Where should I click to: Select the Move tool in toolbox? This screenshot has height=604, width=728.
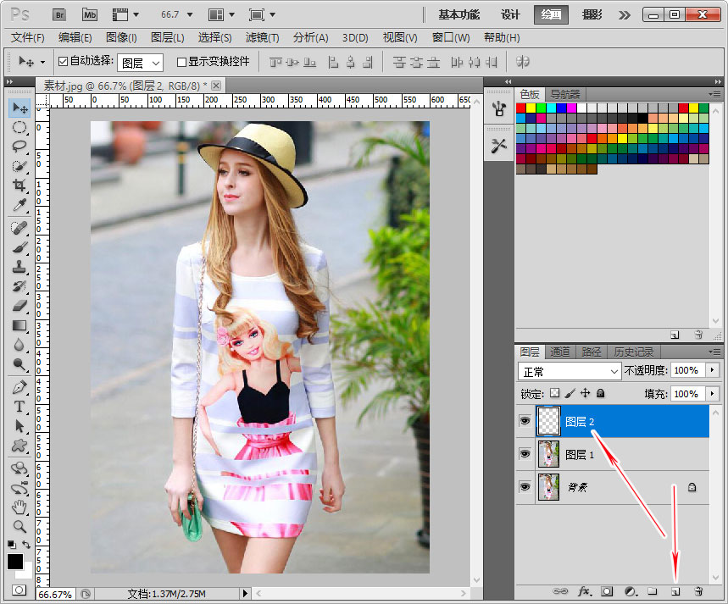tap(19, 108)
